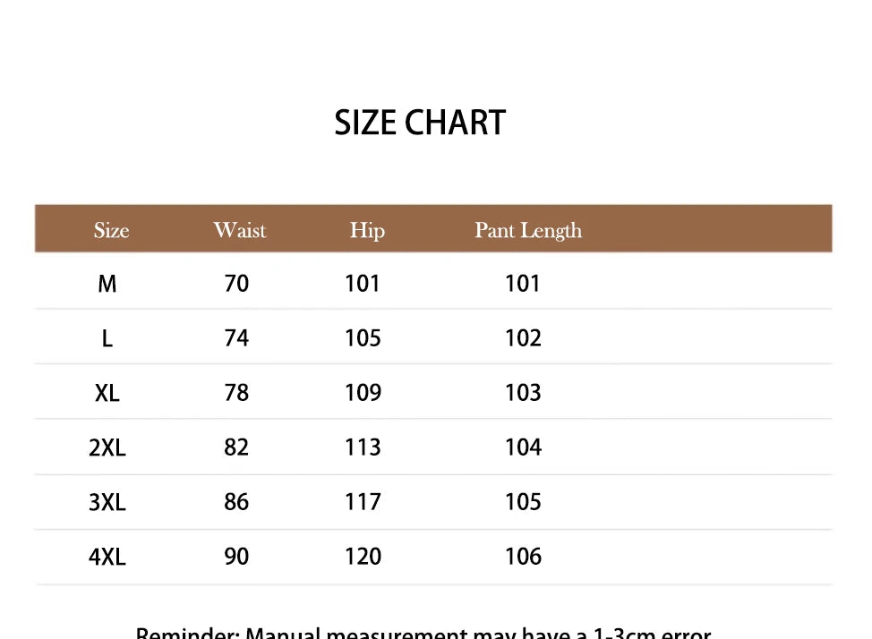Select the XL size row label

click(107, 393)
